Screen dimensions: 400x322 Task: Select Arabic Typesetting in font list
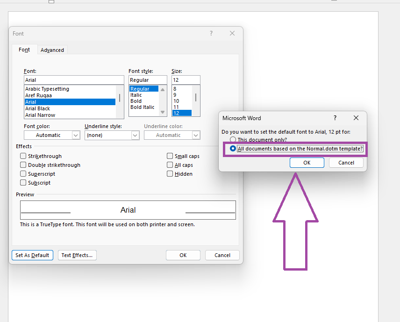pos(70,89)
